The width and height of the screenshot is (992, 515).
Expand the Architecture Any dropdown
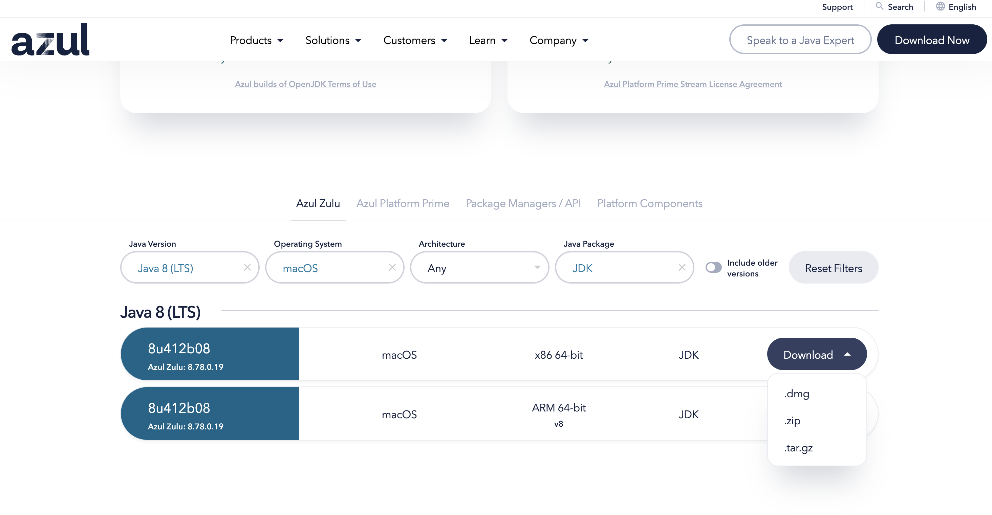[479, 268]
